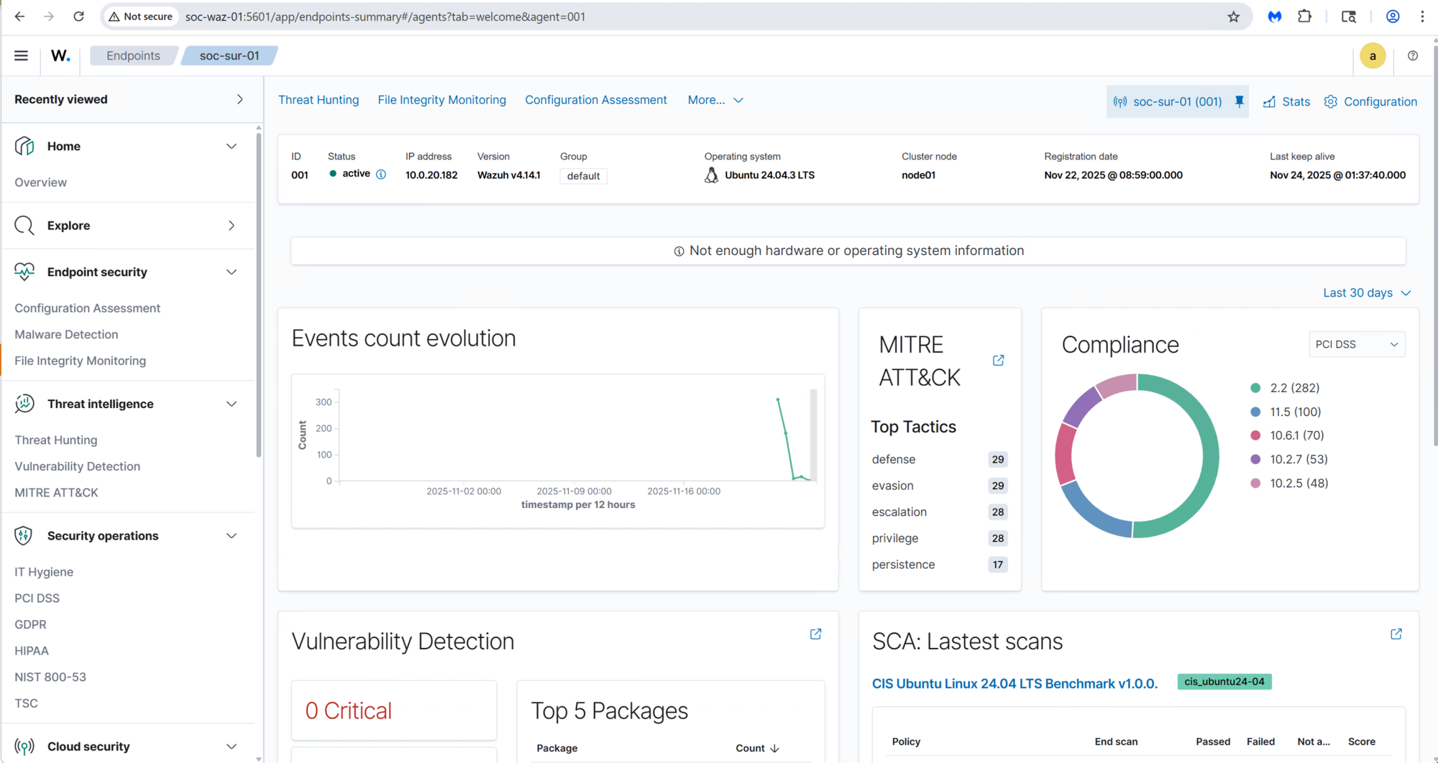Open CIS Ubuntu Linux 24.04 LTS Benchmark link
This screenshot has width=1438, height=763.
pos(1014,683)
